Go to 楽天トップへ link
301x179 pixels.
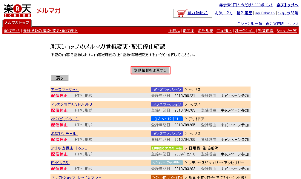pos(287,5)
